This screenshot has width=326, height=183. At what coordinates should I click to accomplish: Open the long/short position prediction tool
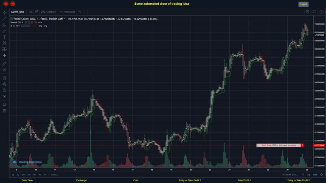click(x=4, y=49)
